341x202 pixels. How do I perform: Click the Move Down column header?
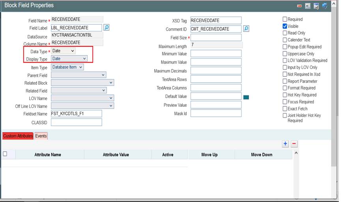point(262,154)
